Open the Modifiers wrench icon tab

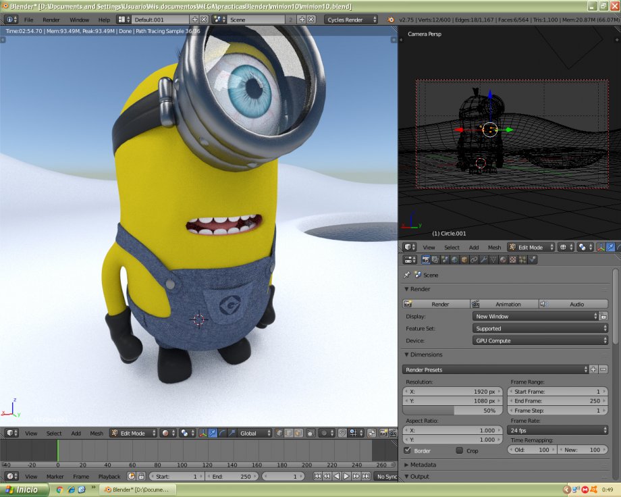coord(483,259)
